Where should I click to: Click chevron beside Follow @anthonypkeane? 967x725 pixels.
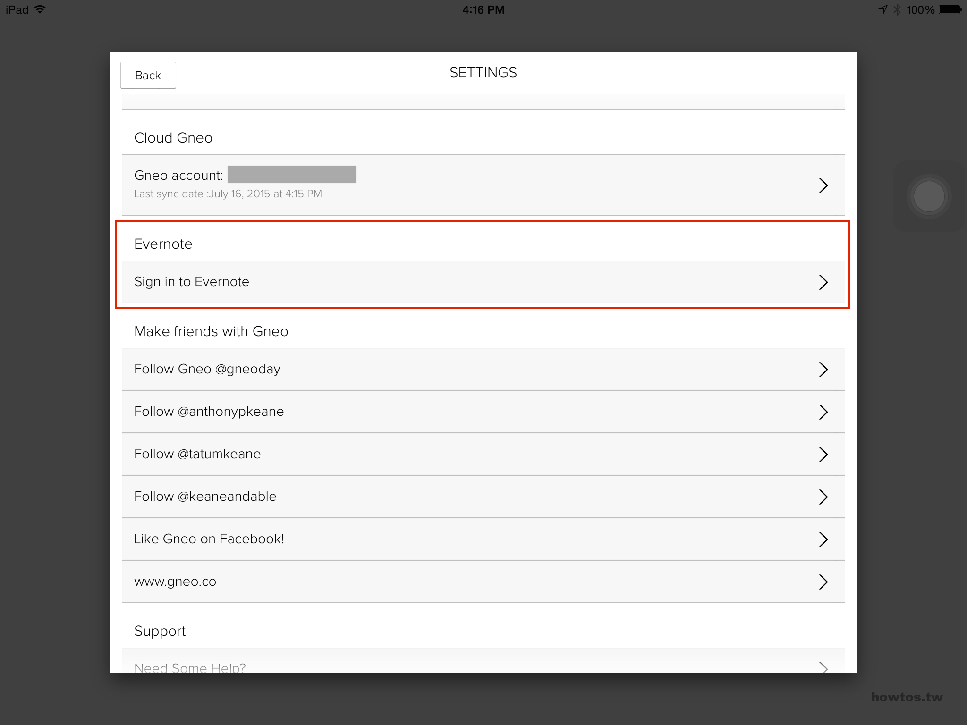[823, 412]
